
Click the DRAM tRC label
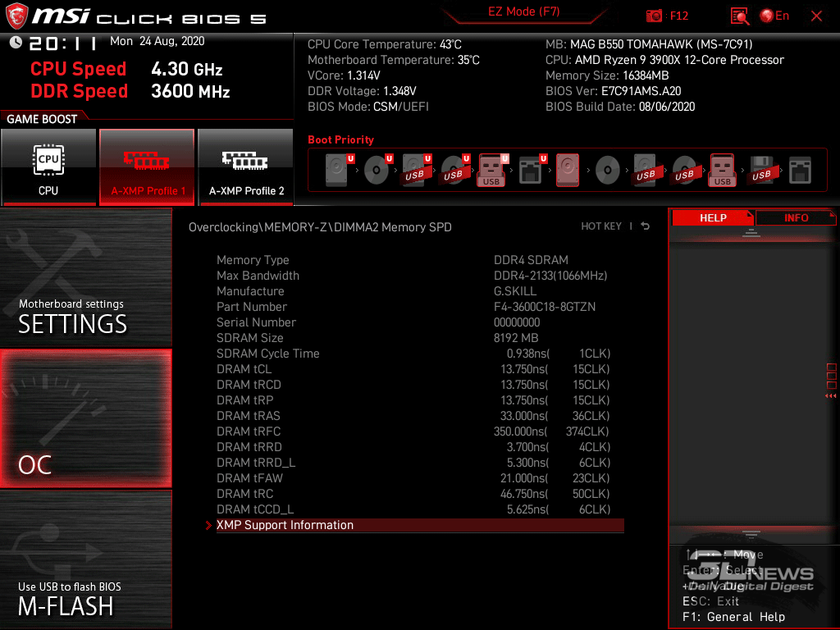(x=244, y=493)
